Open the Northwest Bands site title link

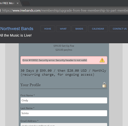click(x=17, y=29)
